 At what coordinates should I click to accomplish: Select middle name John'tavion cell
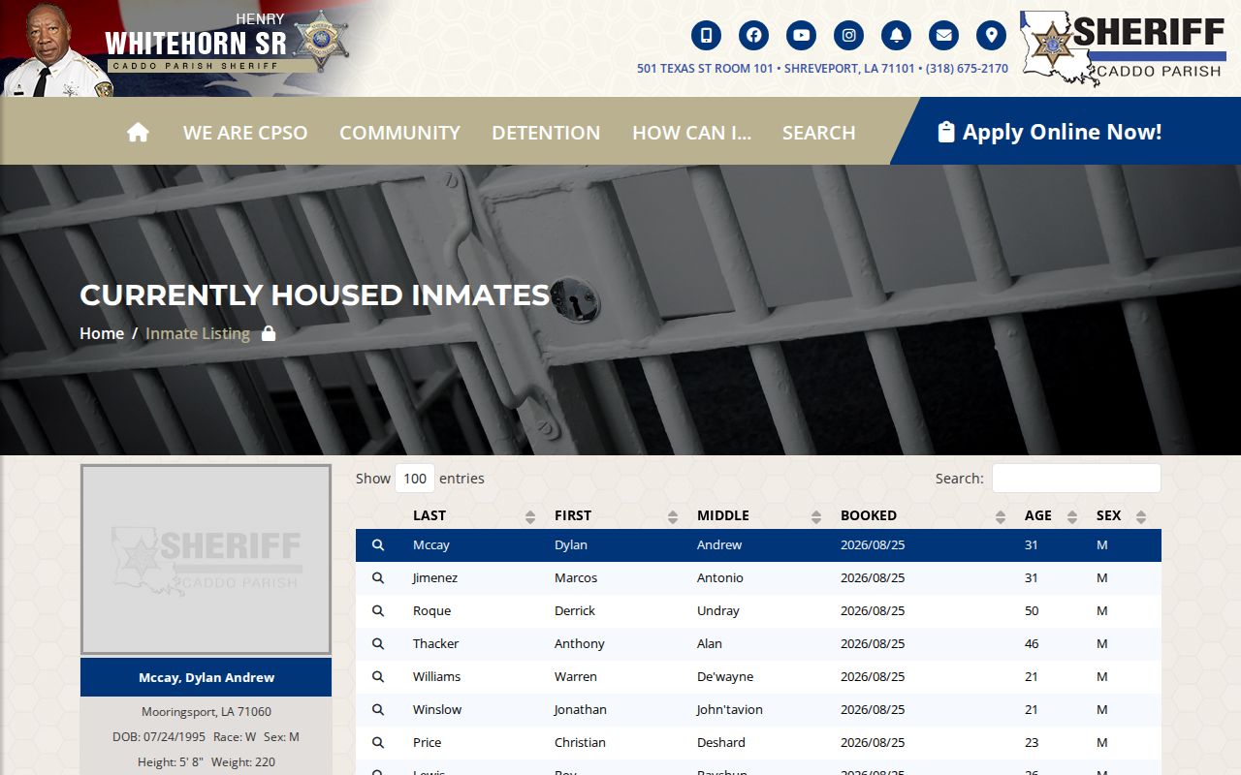pyautogui.click(x=730, y=710)
